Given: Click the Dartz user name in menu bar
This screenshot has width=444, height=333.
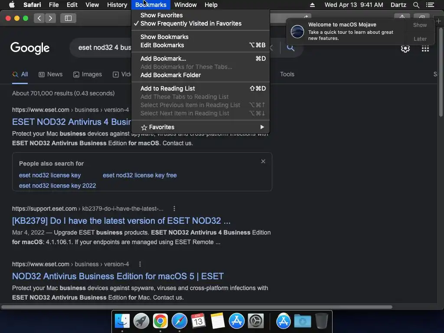Looking at the screenshot, I should point(398,5).
